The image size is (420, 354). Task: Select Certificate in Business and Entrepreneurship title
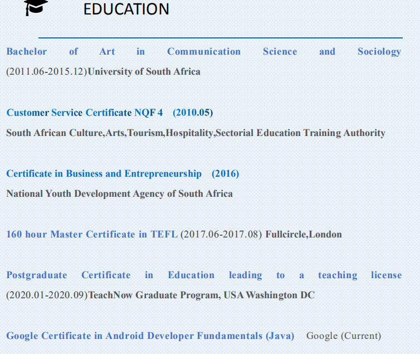point(104,173)
